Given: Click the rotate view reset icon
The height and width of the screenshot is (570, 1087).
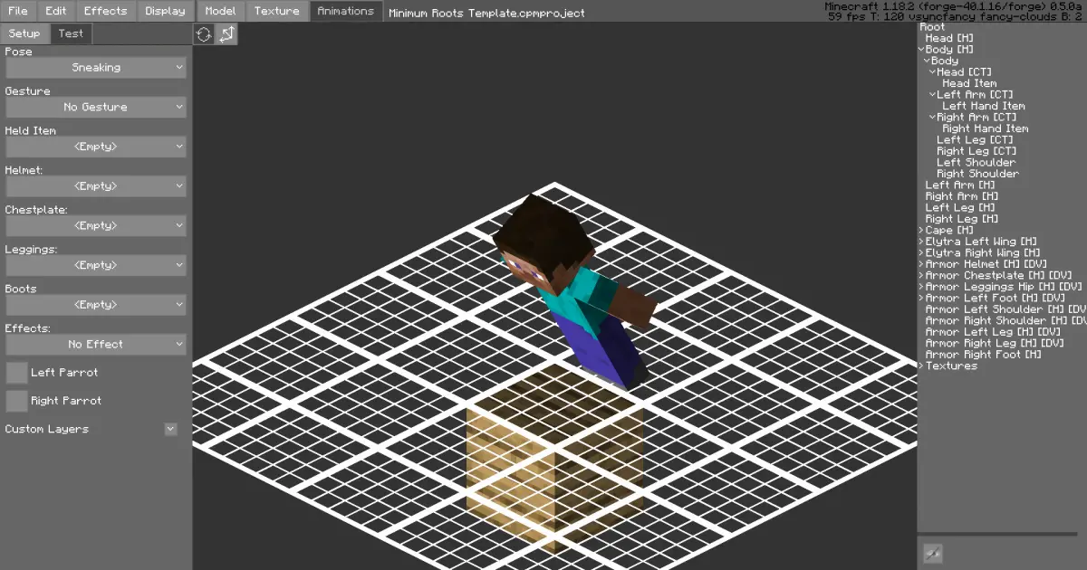Looking at the screenshot, I should [204, 34].
